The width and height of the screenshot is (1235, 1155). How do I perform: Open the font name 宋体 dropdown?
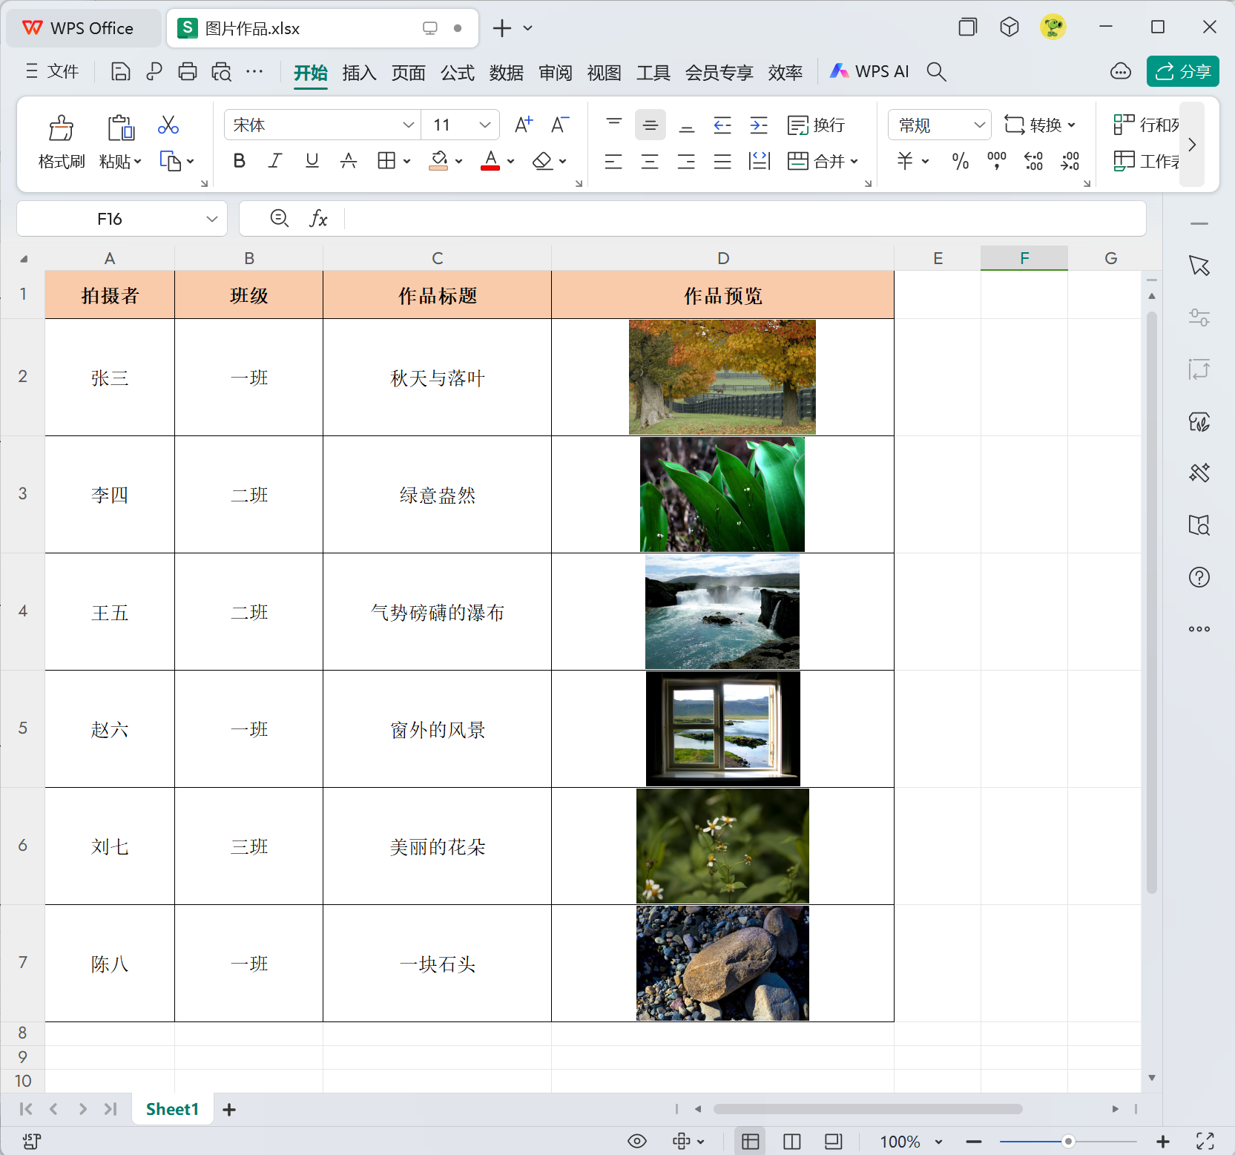tap(408, 125)
